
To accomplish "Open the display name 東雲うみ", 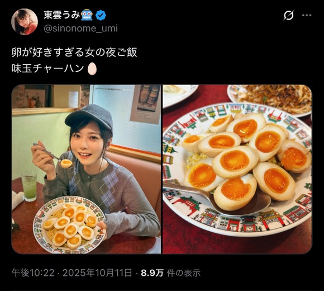I will pyautogui.click(x=61, y=15).
